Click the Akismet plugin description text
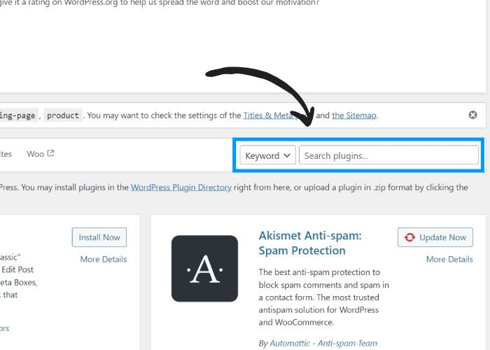The image size is (490, 350). click(323, 297)
